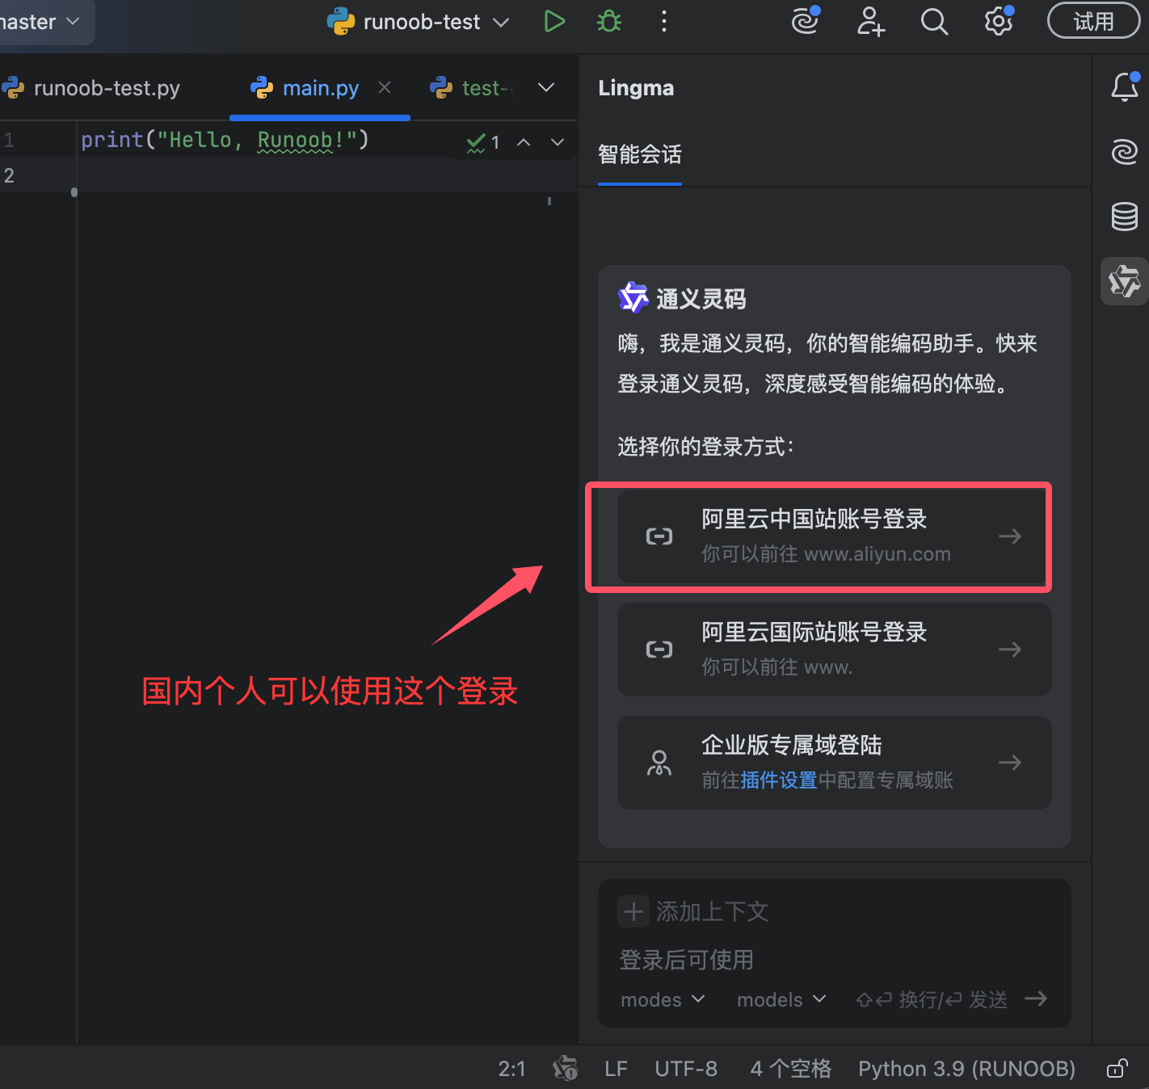Open the AI Assistant tool window in the right sidebar
Screen dimensions: 1149x1089
click(x=1125, y=152)
